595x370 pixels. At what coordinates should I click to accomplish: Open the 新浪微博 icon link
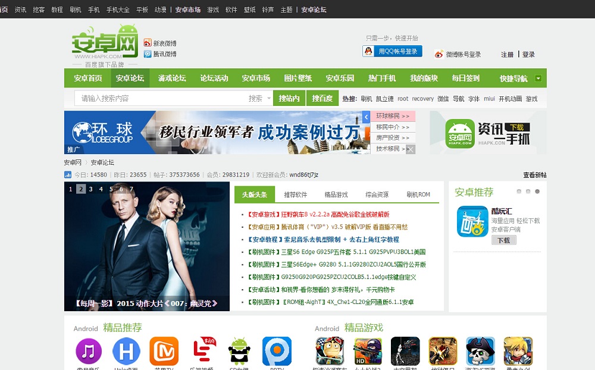click(148, 43)
